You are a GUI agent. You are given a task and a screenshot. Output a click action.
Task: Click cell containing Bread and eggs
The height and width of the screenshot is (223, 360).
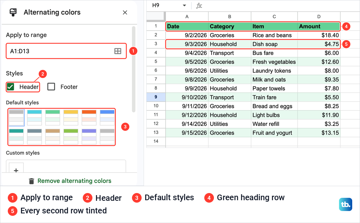274,106
